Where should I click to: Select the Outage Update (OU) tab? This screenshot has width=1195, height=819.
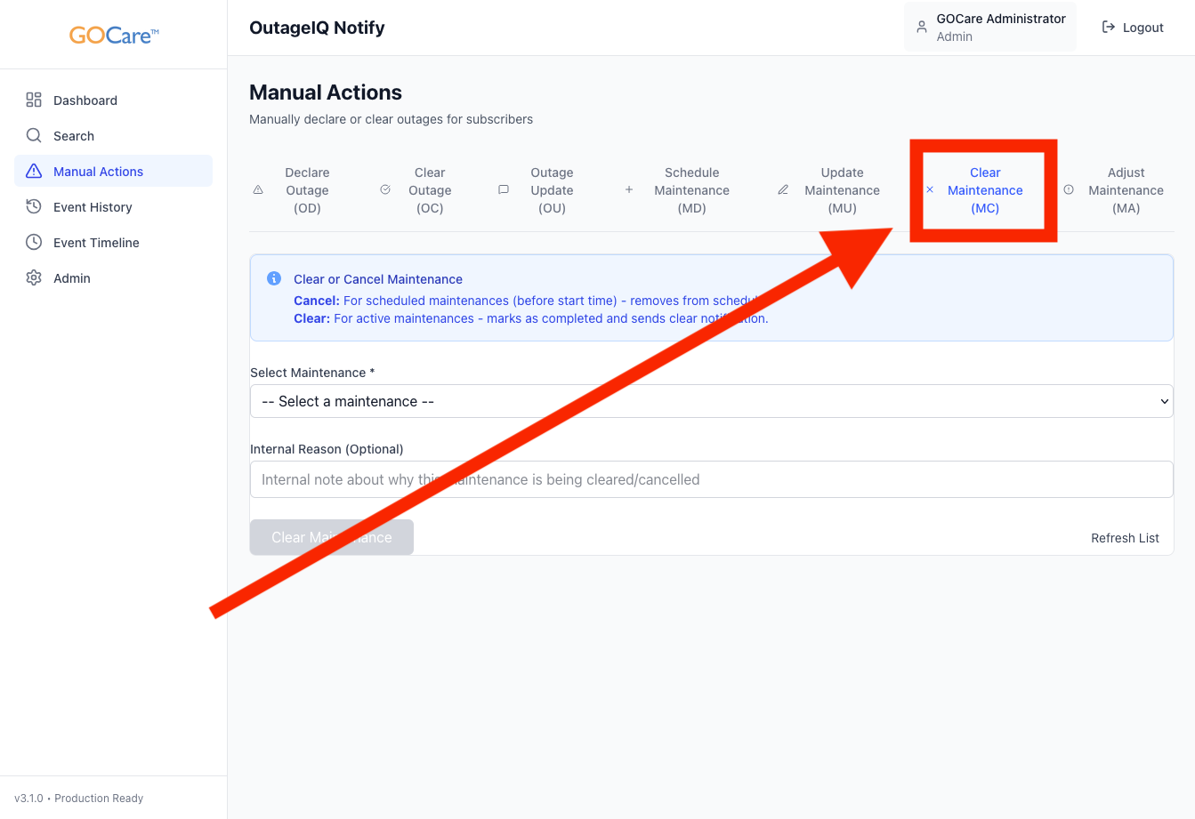pos(552,190)
